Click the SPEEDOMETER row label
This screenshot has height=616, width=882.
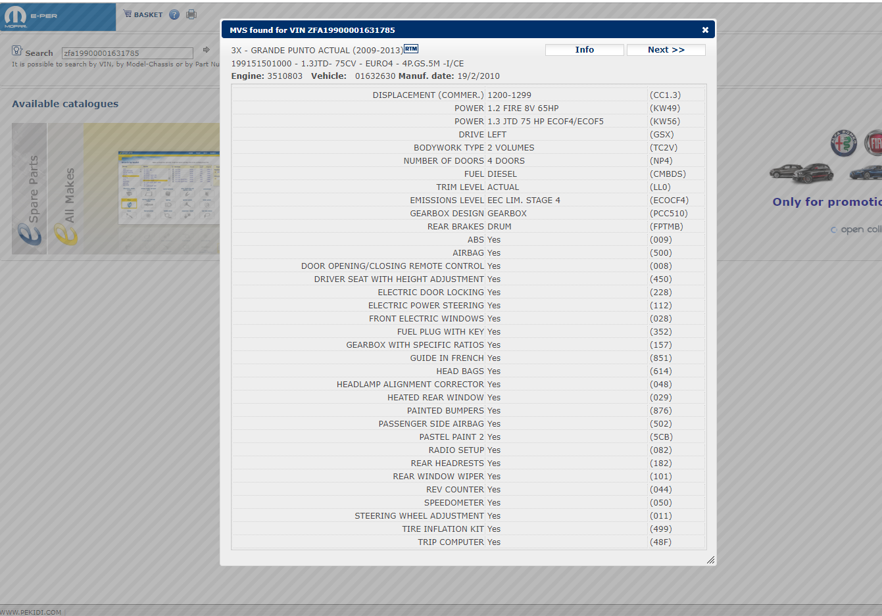454,503
